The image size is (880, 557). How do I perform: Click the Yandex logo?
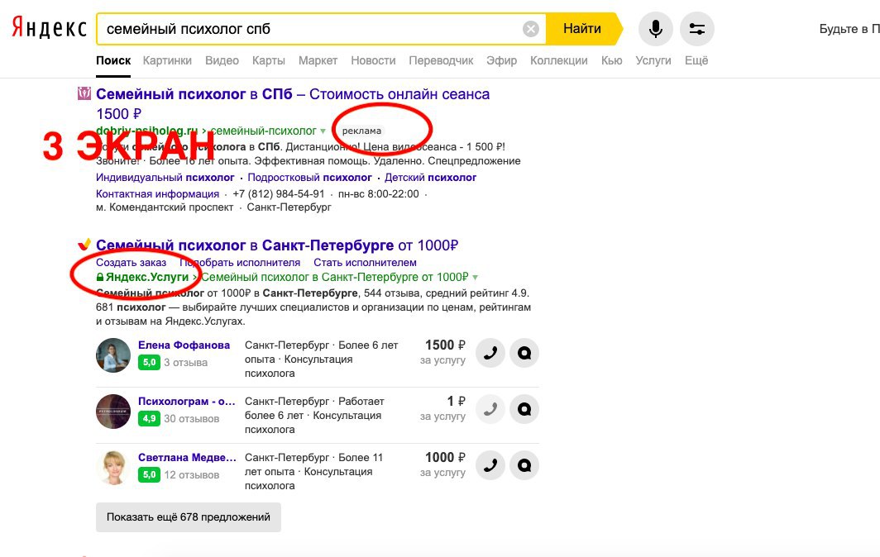point(50,27)
